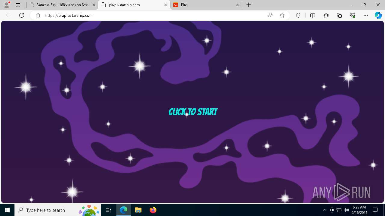This screenshot has height=216, width=385.
Task: Activate the Read aloud icon
Action: tap(270, 15)
